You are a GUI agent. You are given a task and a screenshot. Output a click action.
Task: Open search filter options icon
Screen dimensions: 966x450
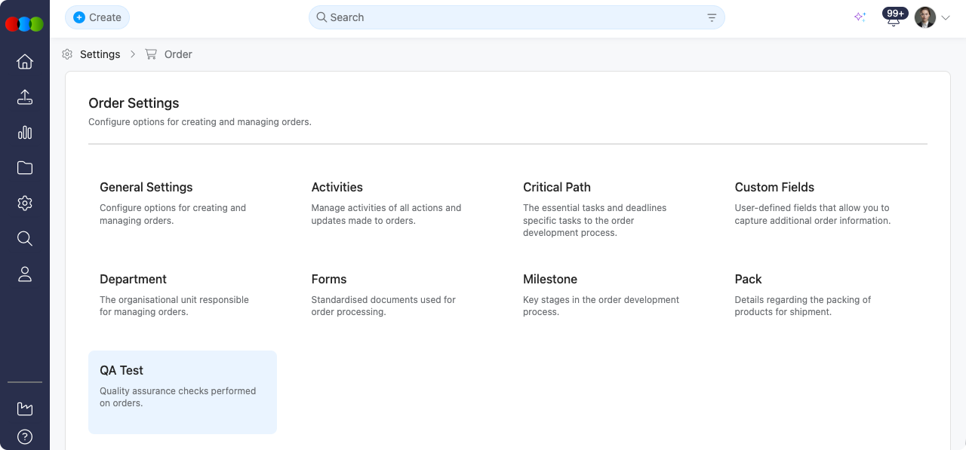712,17
